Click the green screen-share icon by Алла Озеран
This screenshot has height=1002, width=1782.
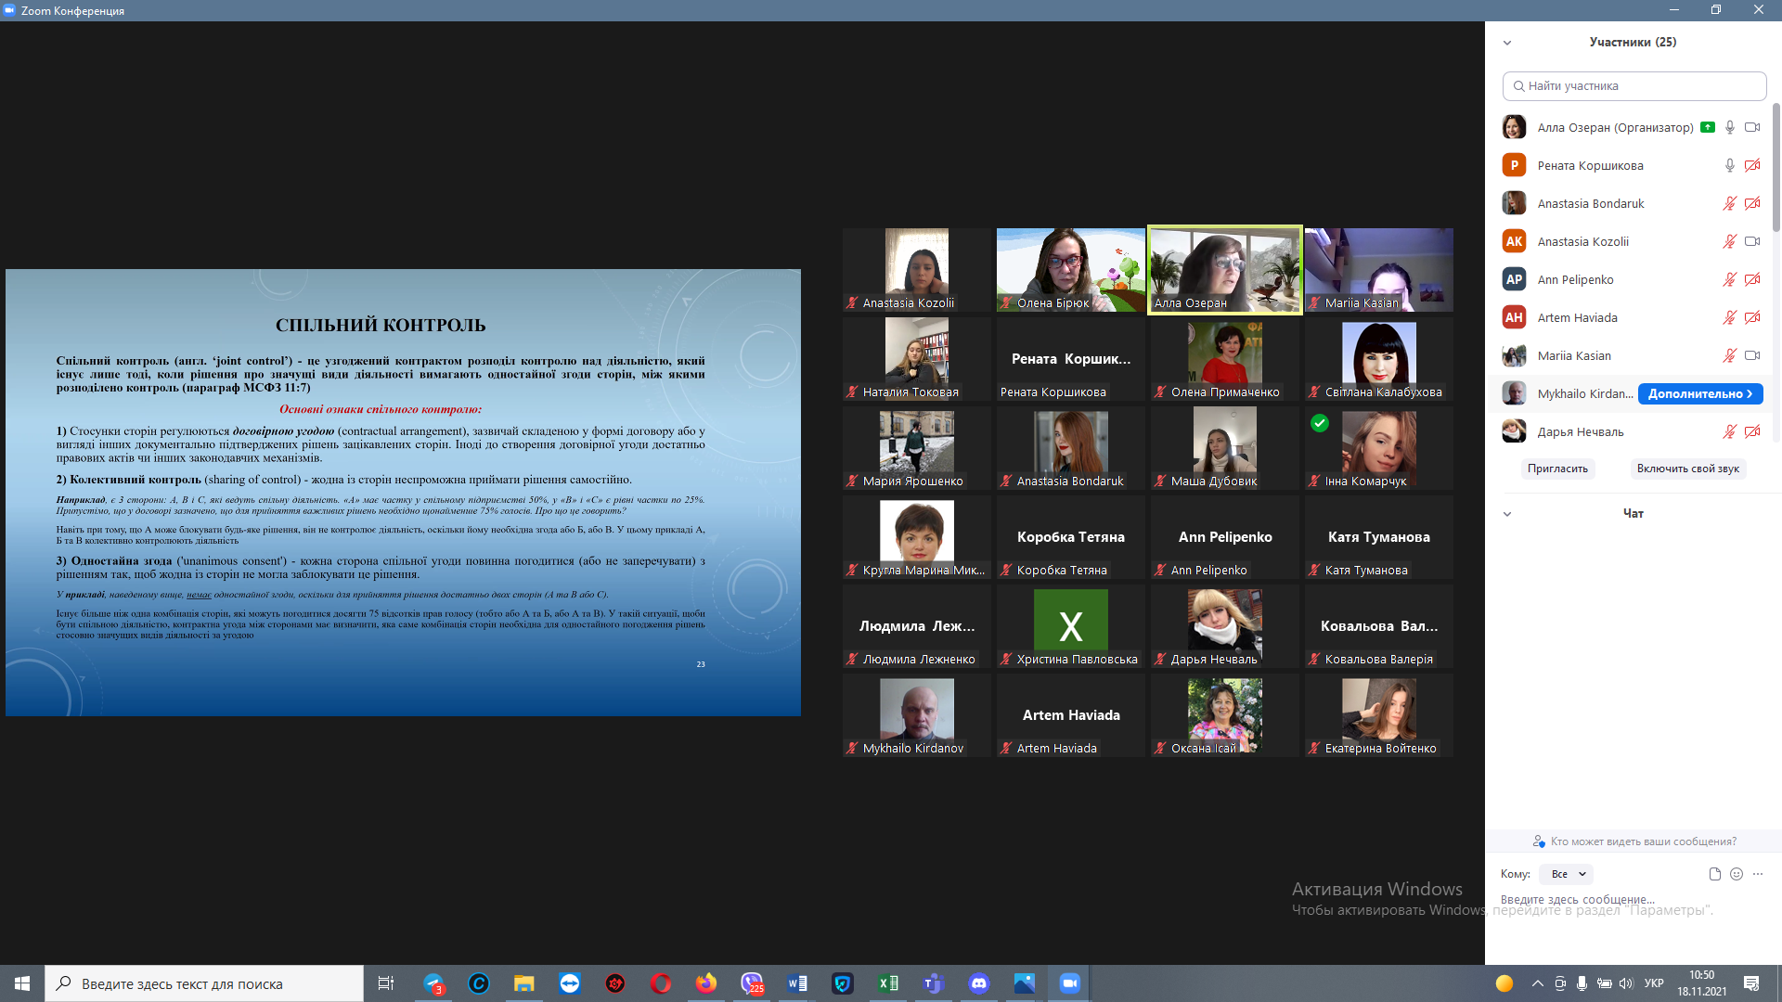point(1708,127)
